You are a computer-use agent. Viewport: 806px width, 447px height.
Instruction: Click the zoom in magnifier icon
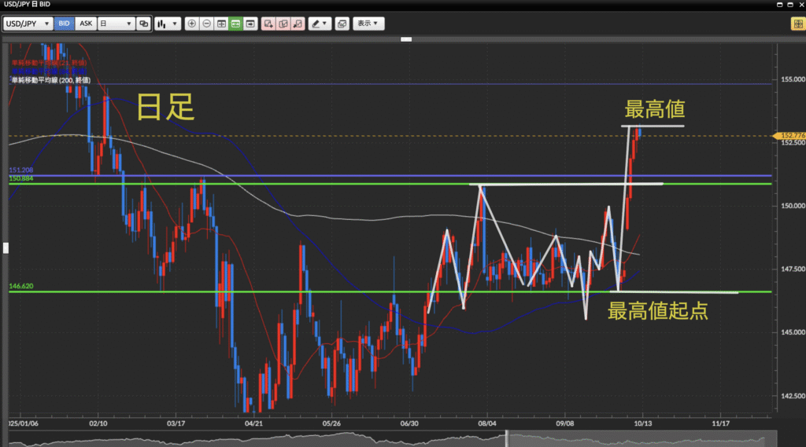point(192,24)
